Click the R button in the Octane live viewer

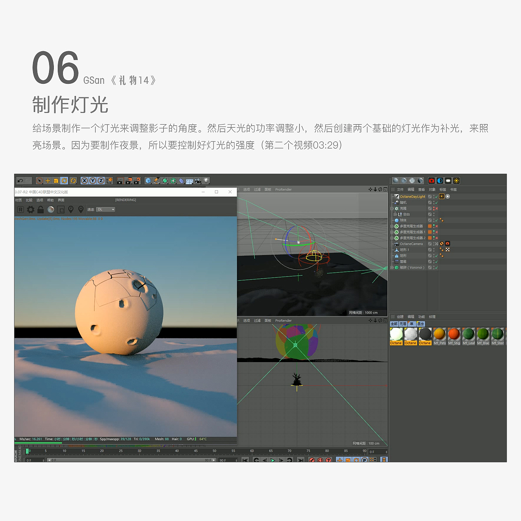22,210
